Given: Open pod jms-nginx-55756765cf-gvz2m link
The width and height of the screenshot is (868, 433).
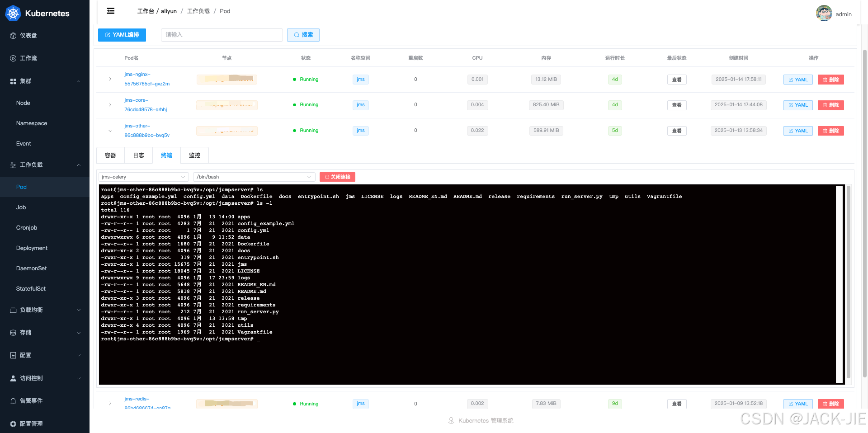Looking at the screenshot, I should point(147,79).
